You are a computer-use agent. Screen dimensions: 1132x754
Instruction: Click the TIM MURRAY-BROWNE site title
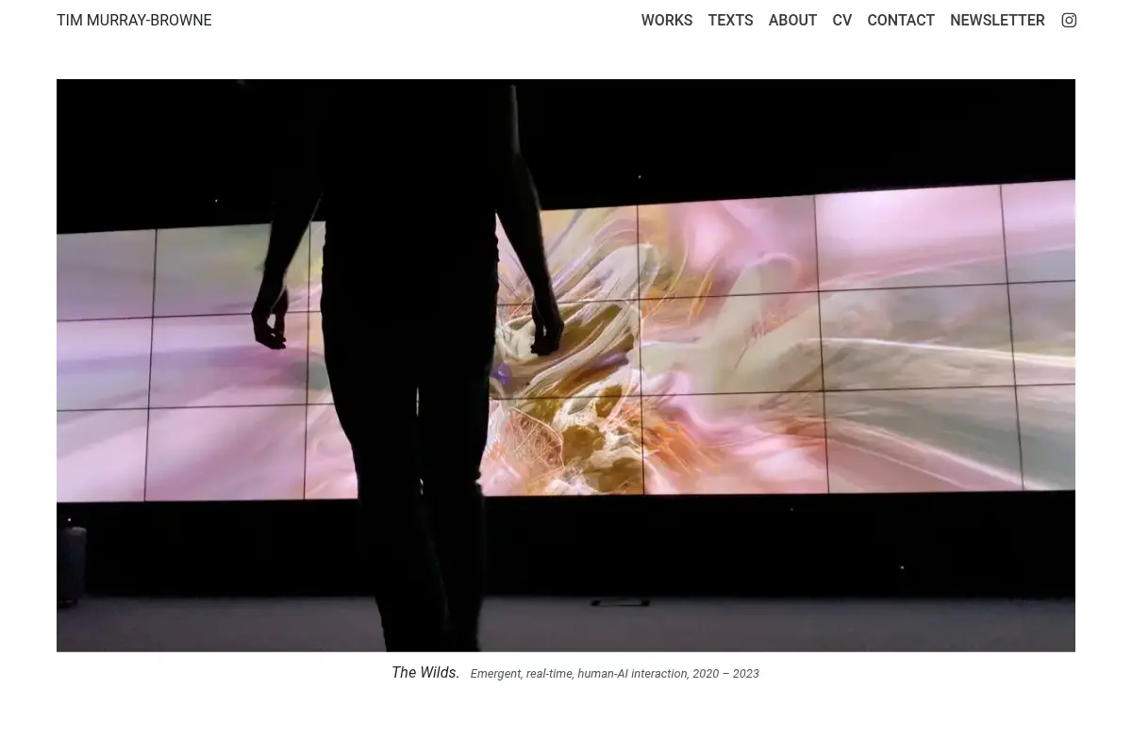(x=134, y=20)
